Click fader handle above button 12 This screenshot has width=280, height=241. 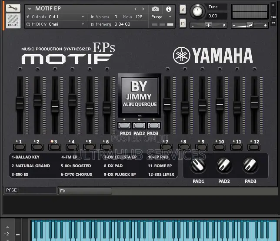[254, 102]
